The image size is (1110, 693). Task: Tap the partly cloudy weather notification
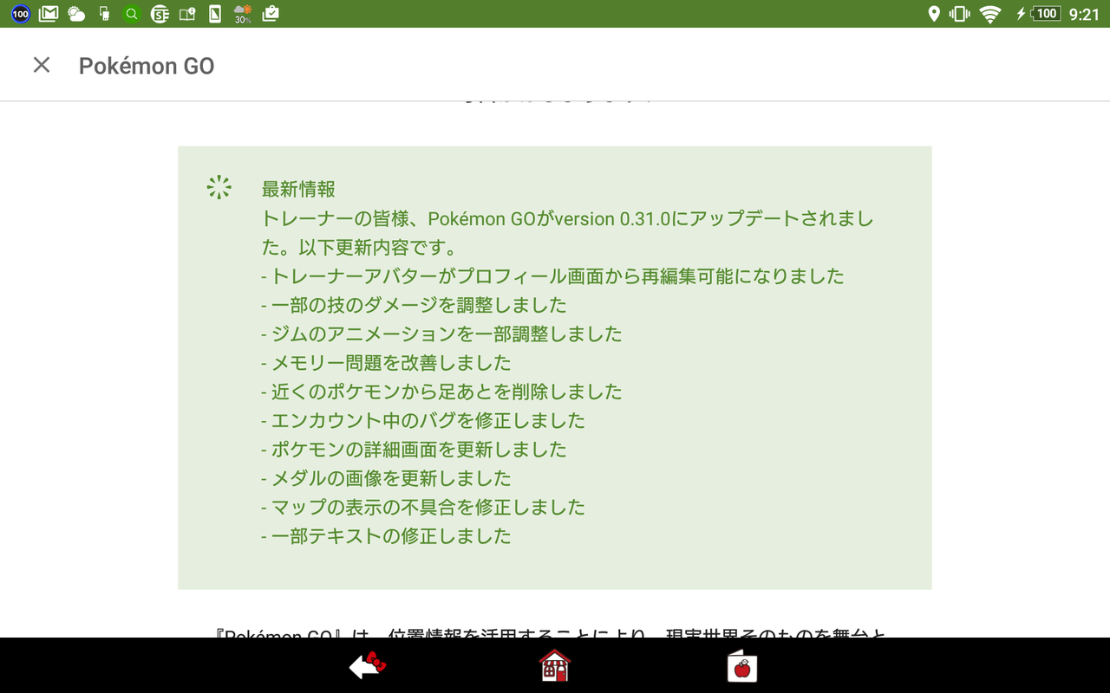tap(76, 14)
